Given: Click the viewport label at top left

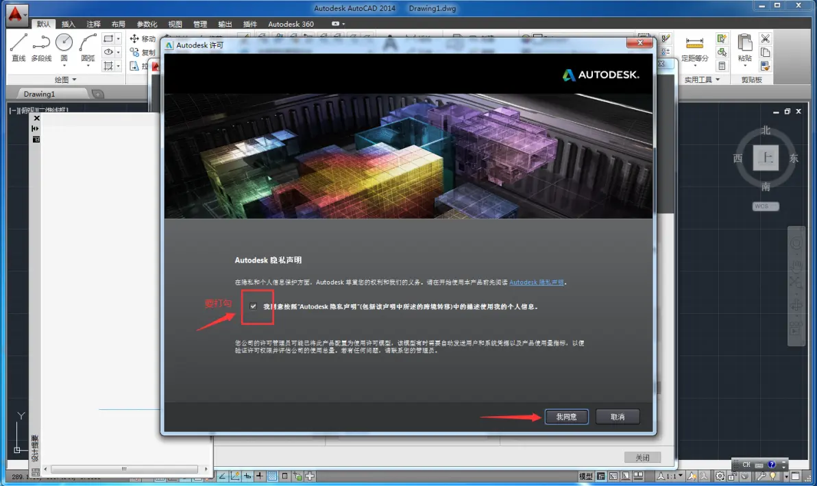Looking at the screenshot, I should 39,110.
